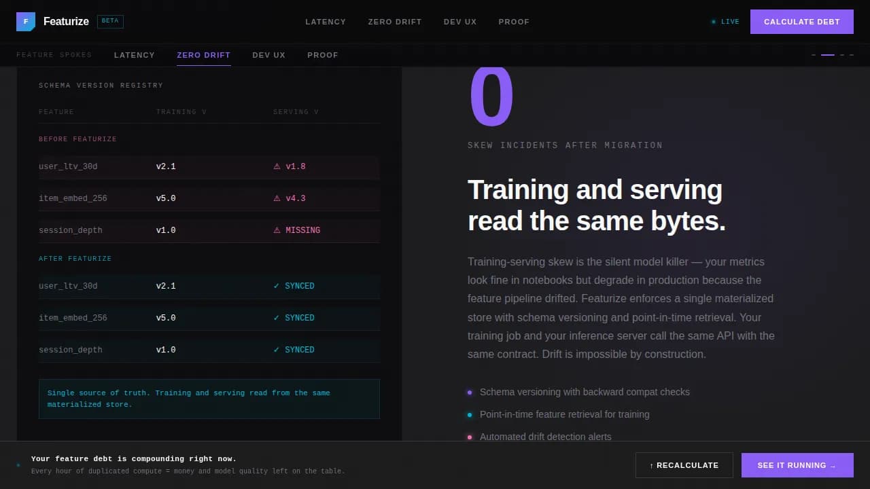Switch to the Dev UX feature spoke tab
This screenshot has height=489, width=870.
click(269, 55)
